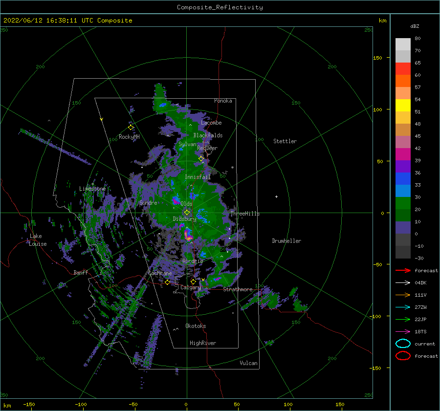The height and width of the screenshot is (411, 440).
Task: Click the dBZ legend heading
Action: point(415,26)
